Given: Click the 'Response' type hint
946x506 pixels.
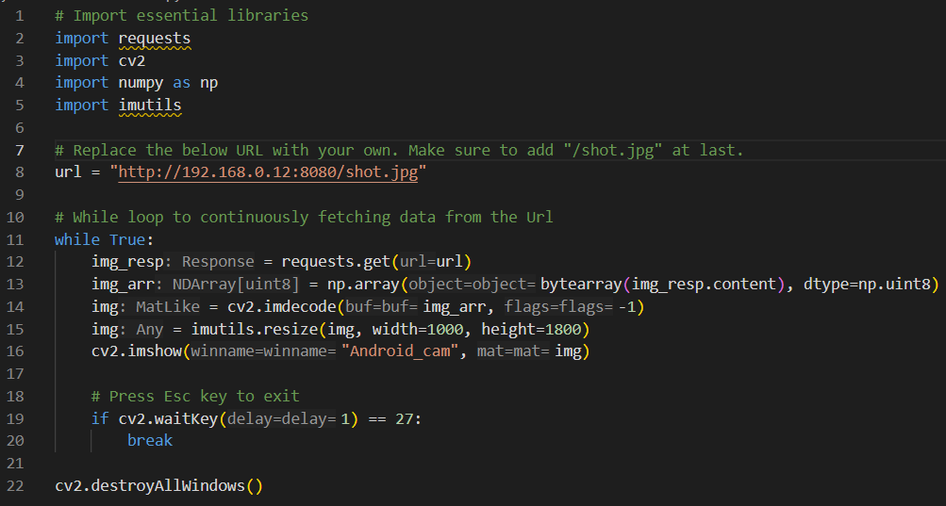Looking at the screenshot, I should coord(218,262).
